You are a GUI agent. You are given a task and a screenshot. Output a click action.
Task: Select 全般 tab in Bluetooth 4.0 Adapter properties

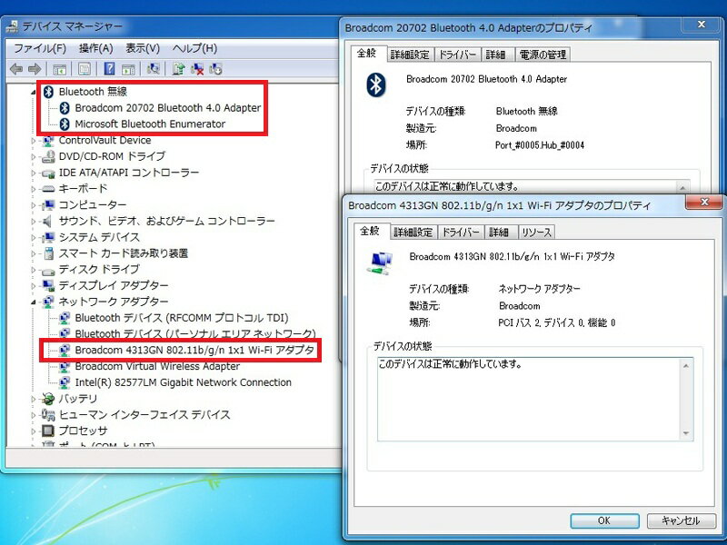[367, 54]
